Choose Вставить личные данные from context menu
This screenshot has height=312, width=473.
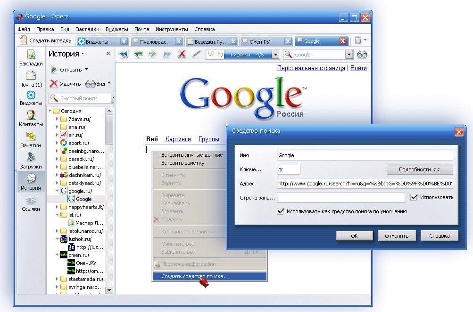(x=192, y=155)
